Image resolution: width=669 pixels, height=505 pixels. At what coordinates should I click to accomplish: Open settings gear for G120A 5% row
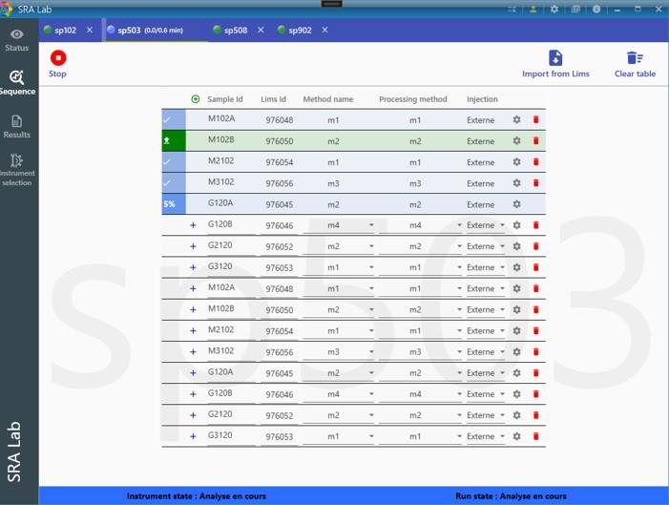pyautogui.click(x=516, y=204)
